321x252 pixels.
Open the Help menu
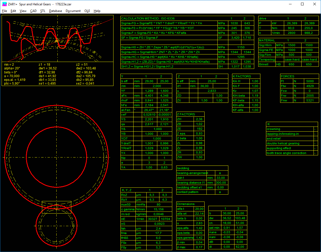coord(97,11)
